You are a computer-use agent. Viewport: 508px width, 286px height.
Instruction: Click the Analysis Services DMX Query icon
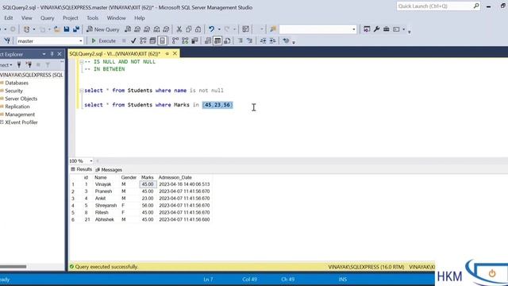click(147, 29)
